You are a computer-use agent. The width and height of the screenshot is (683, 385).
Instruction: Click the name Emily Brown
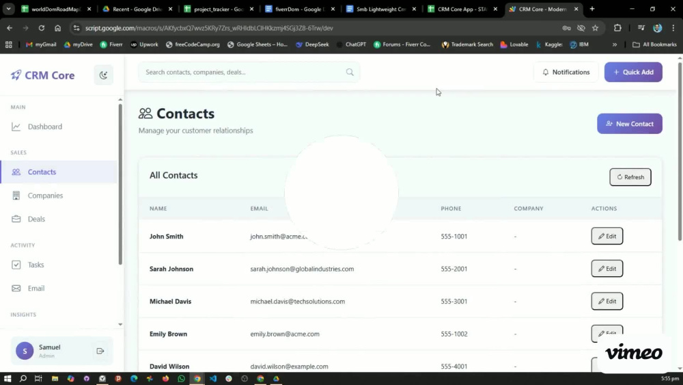click(168, 334)
